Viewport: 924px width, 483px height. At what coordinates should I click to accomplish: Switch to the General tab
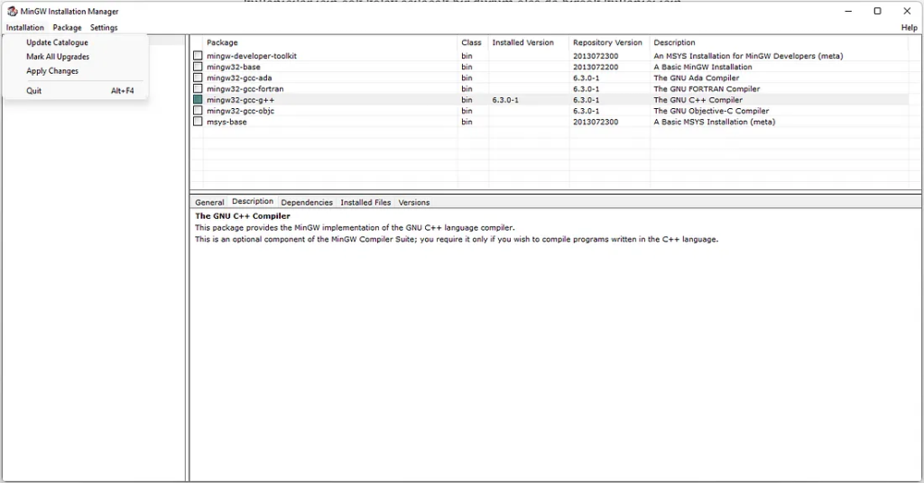(209, 203)
